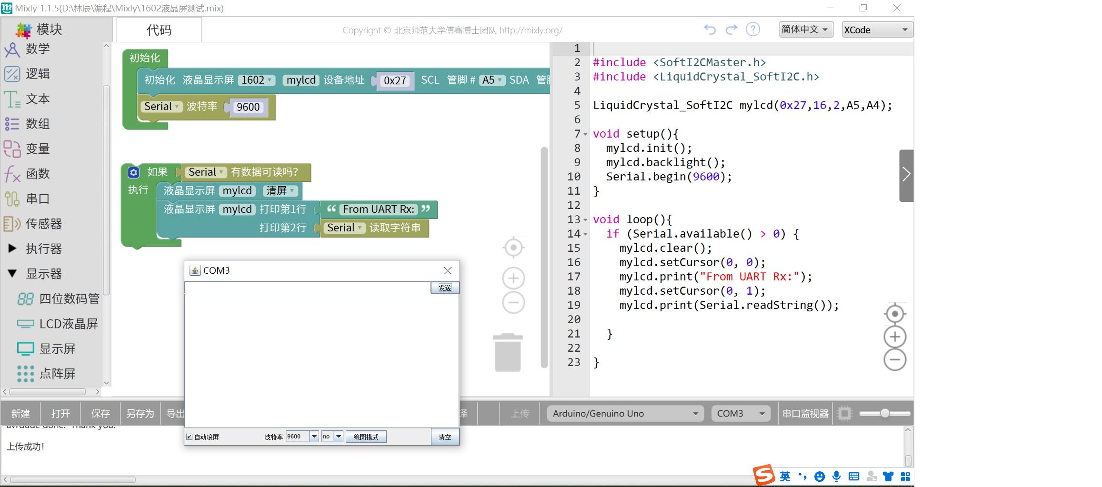Click the undo arrow icon
This screenshot has height=487, width=1102.
710,30
